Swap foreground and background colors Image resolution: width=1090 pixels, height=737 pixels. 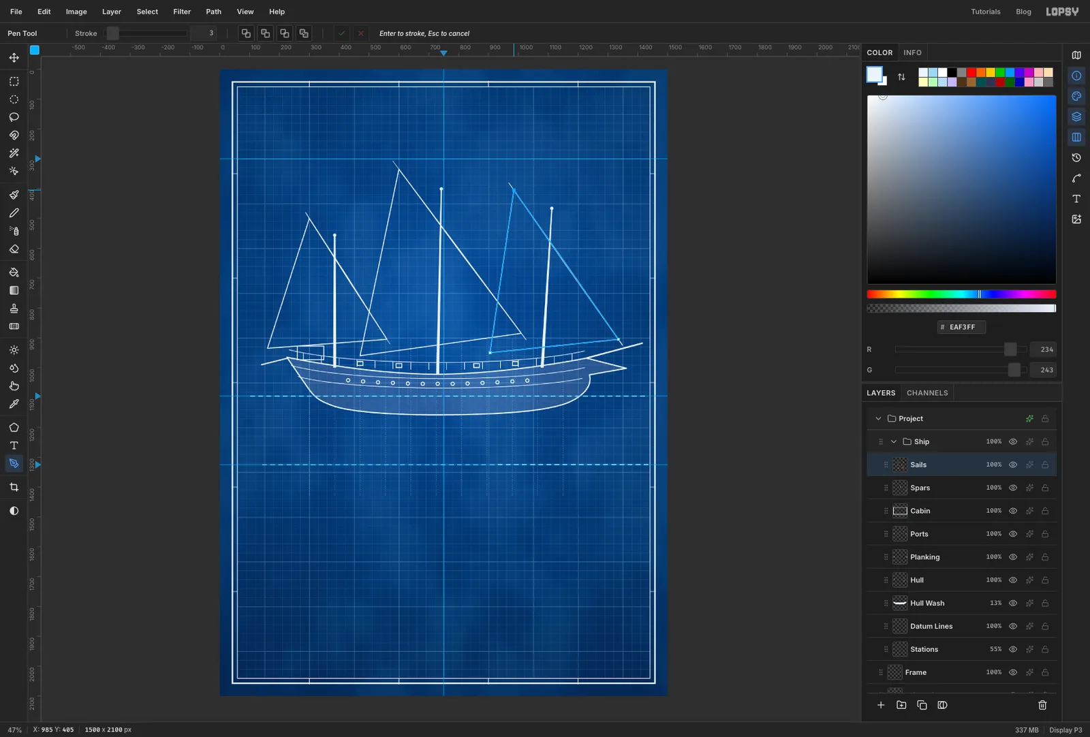click(901, 77)
